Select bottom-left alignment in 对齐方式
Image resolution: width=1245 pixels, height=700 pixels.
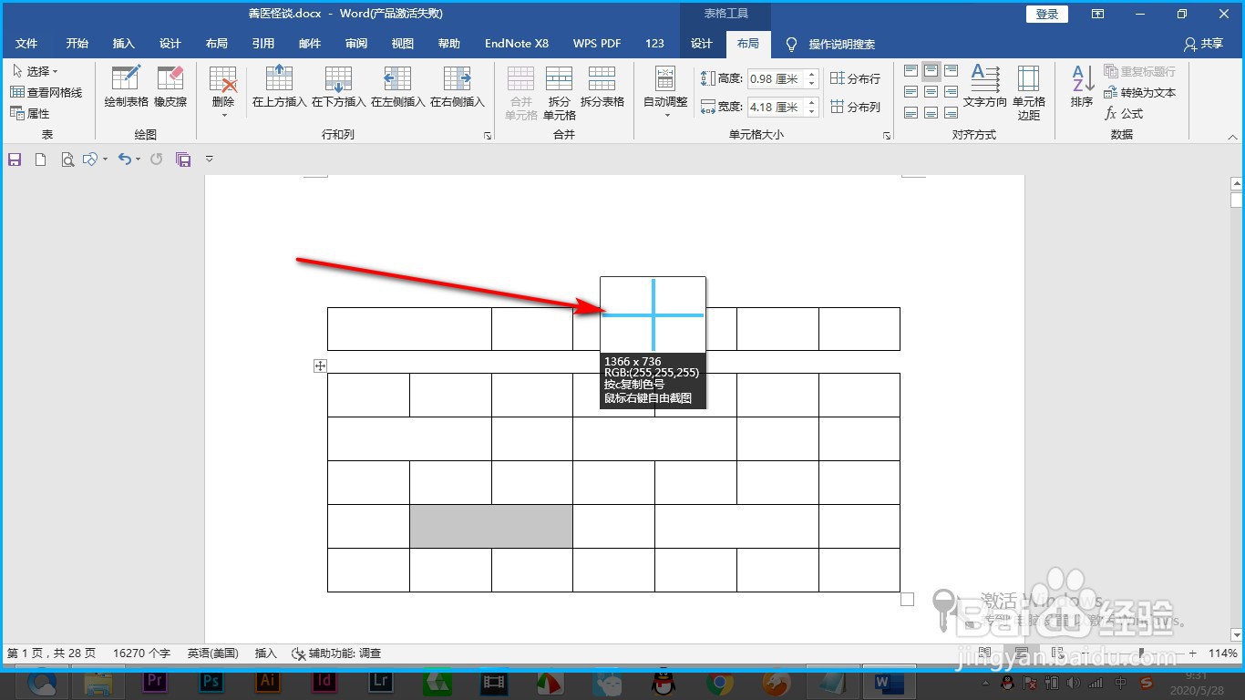(911, 112)
